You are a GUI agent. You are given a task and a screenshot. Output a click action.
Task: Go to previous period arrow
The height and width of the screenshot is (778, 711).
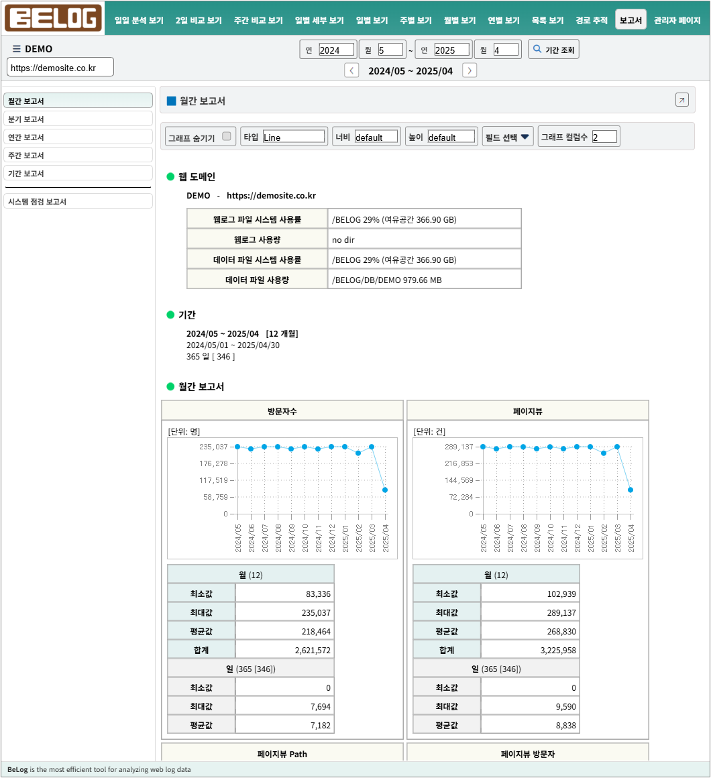point(351,70)
